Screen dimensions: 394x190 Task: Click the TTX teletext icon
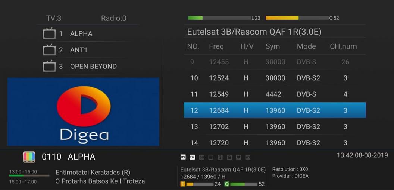(x=192, y=157)
